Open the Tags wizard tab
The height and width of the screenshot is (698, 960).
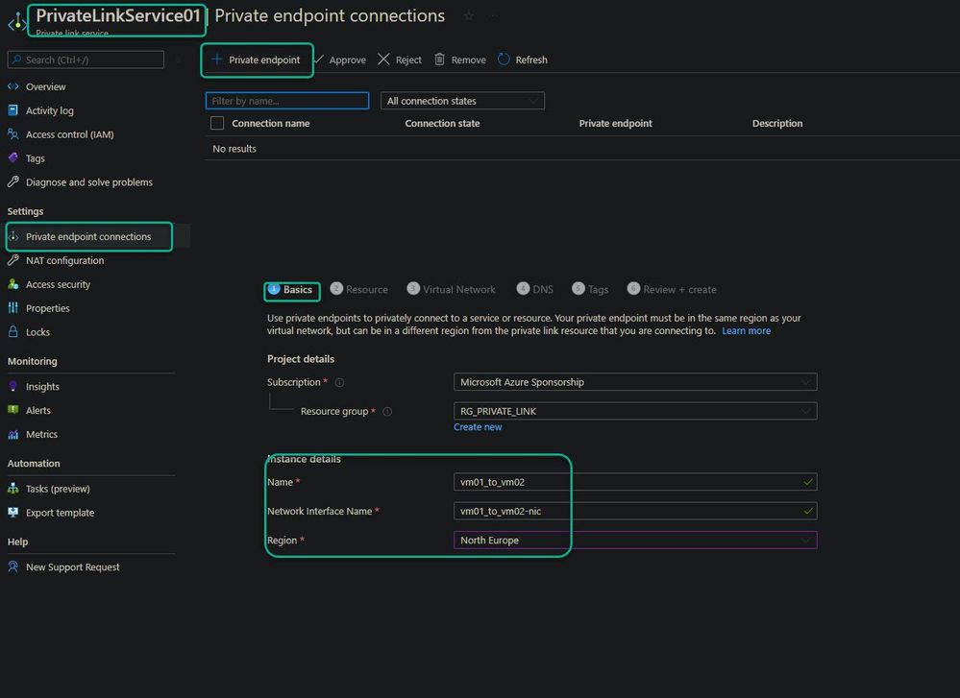(x=590, y=289)
